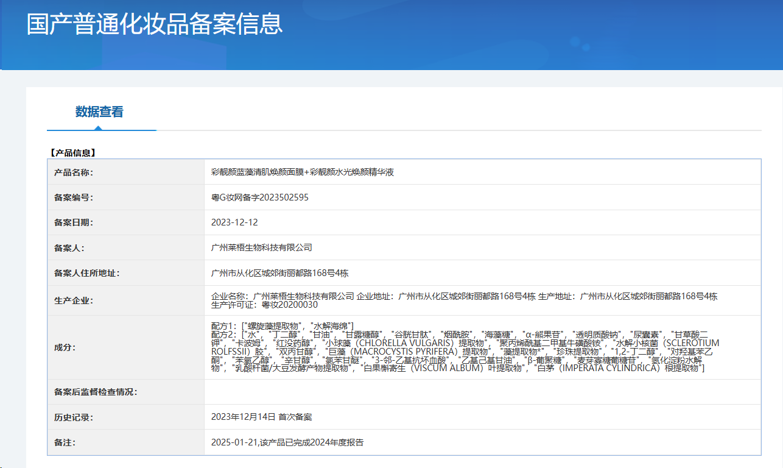The image size is (783, 468).
Task: Select the 备案编号 row label
Action: (74, 197)
